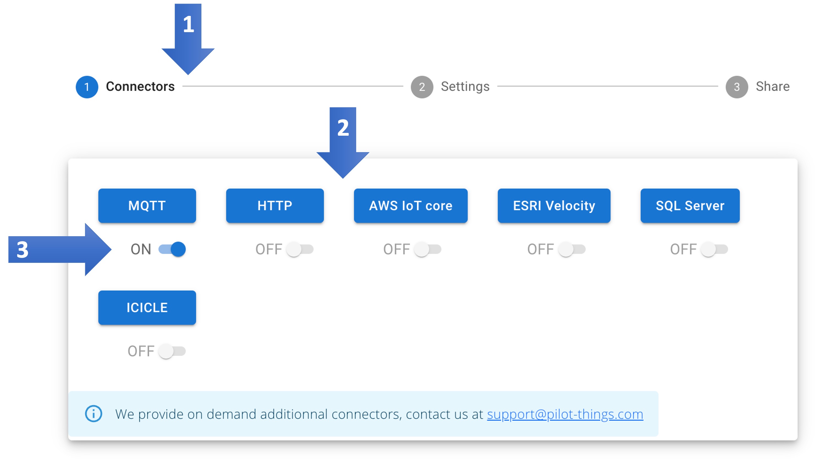Select the ESRI Velocity button
Image resolution: width=821 pixels, height=462 pixels.
pos(554,205)
